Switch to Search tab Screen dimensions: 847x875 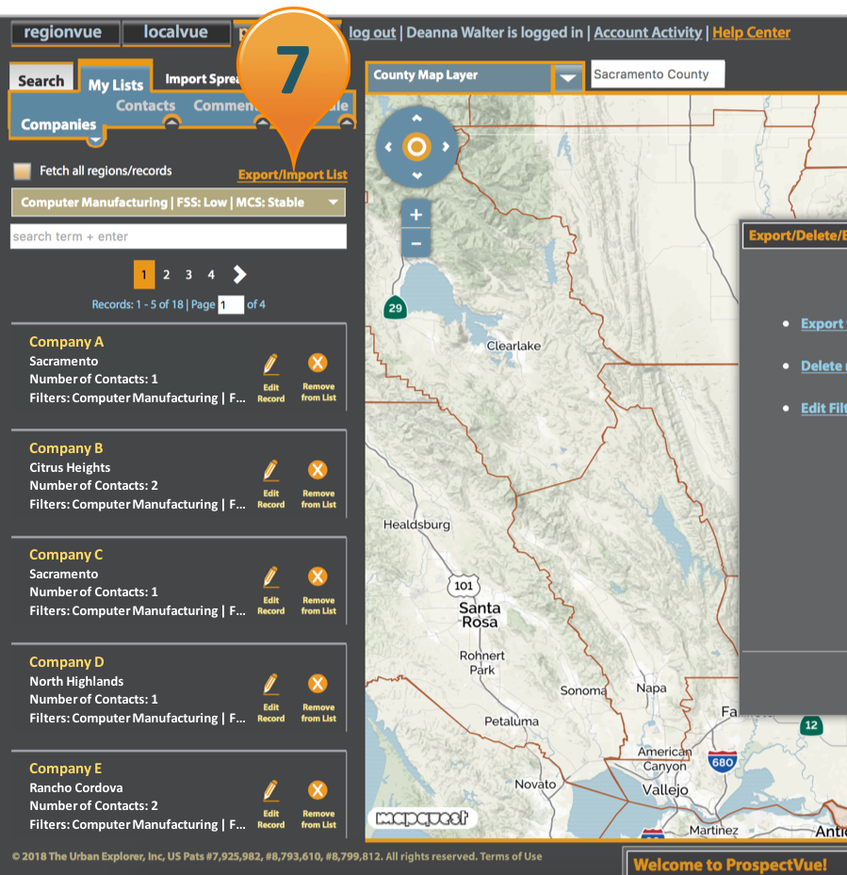click(x=41, y=80)
